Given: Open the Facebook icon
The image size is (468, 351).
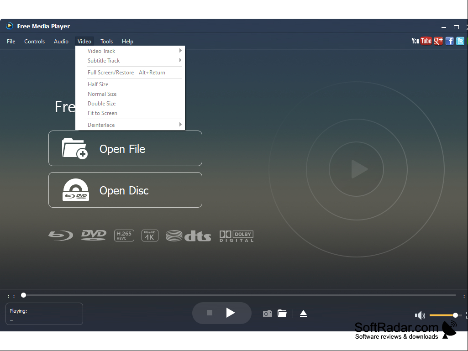Looking at the screenshot, I should [x=449, y=41].
